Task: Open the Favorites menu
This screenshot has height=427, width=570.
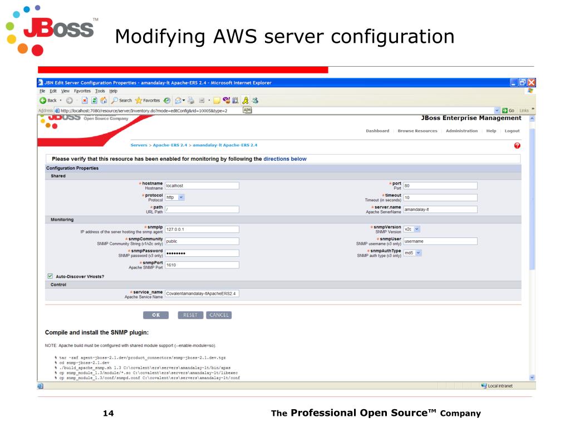Action: pyautogui.click(x=82, y=91)
